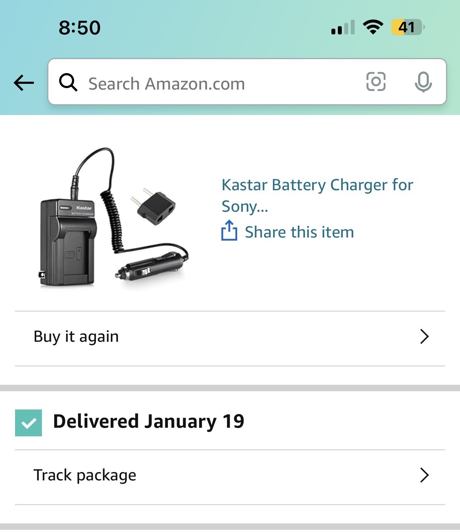
Task: Tap the back arrow
Action: click(x=24, y=83)
